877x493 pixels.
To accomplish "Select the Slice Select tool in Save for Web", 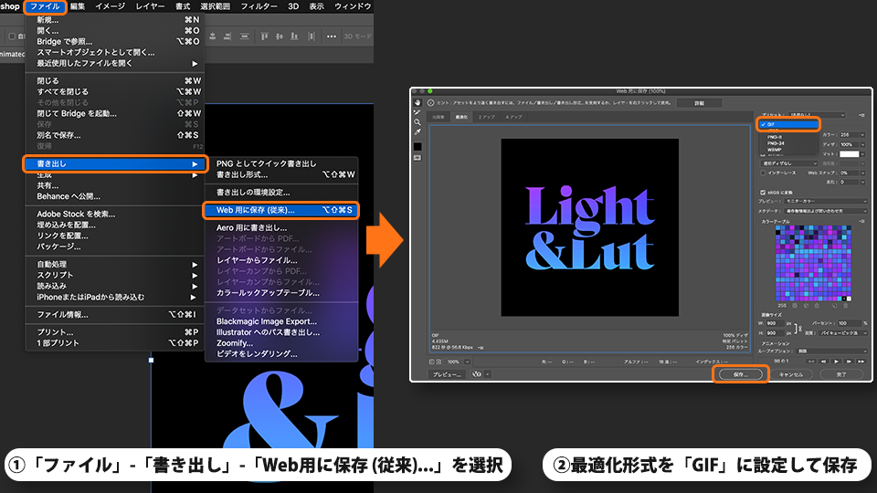I will coord(417,112).
